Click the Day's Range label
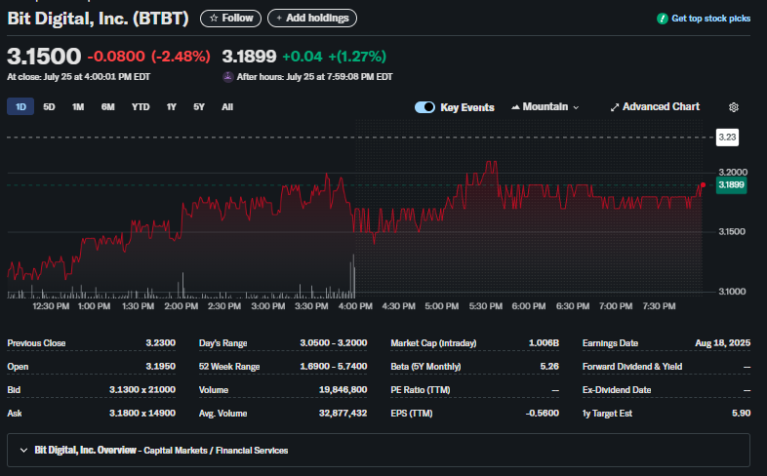The image size is (767, 476). pyautogui.click(x=222, y=343)
